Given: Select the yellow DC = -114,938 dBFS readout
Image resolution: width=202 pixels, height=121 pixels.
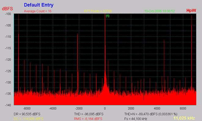Looking at the screenshot, I should pyautogui.click(x=28, y=119).
